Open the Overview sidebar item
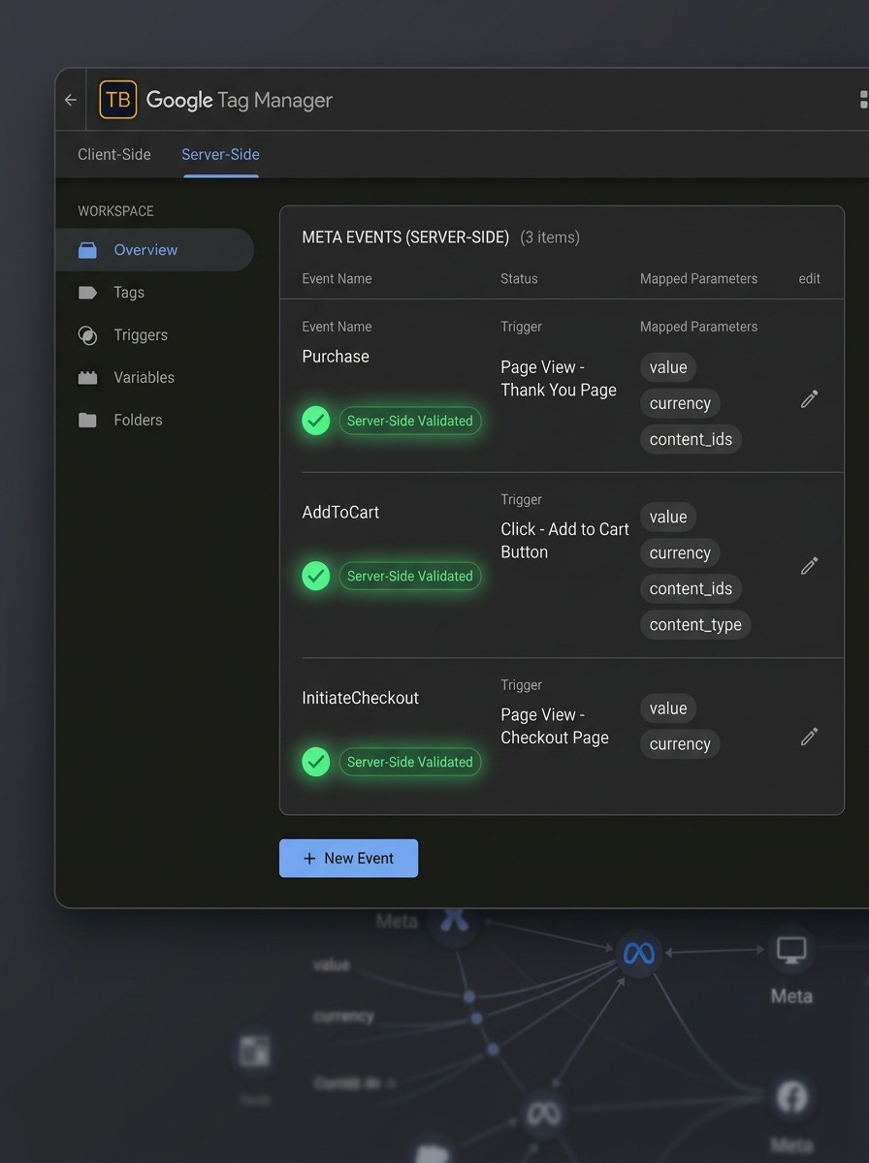869x1163 pixels. pyautogui.click(x=155, y=250)
